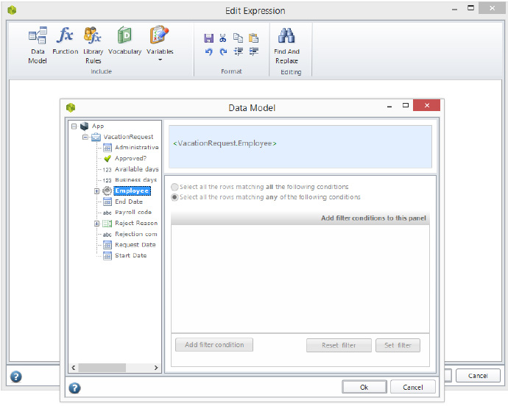Select the Administrative date attribute
Image resolution: width=508 pixels, height=406 pixels.
click(x=137, y=147)
